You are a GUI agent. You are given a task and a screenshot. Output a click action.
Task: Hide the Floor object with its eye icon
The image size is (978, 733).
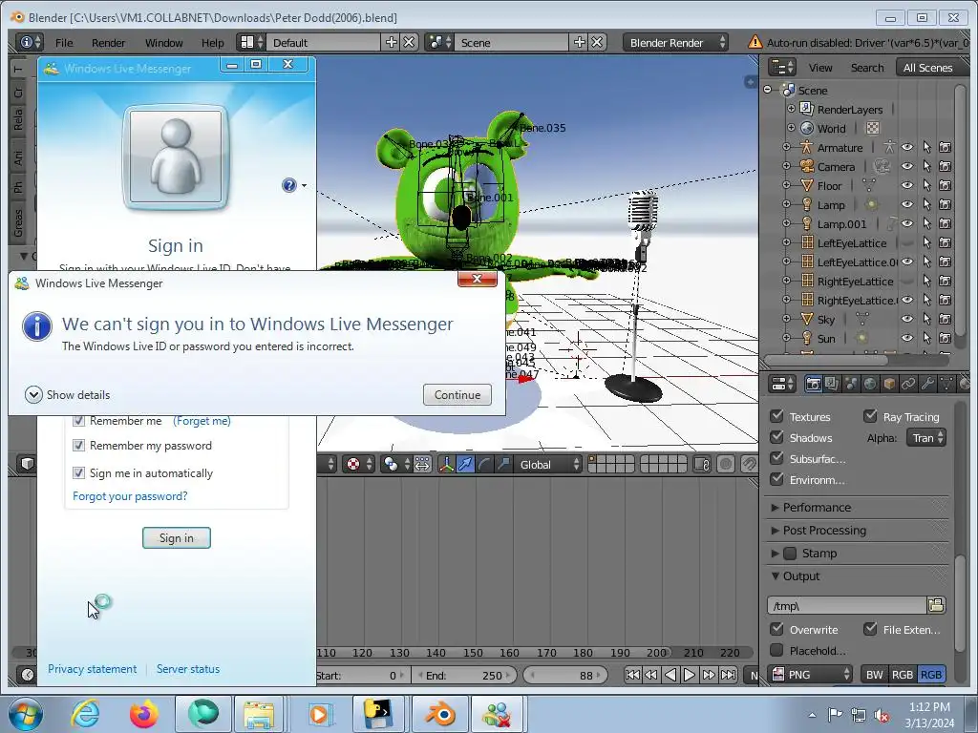pos(907,186)
